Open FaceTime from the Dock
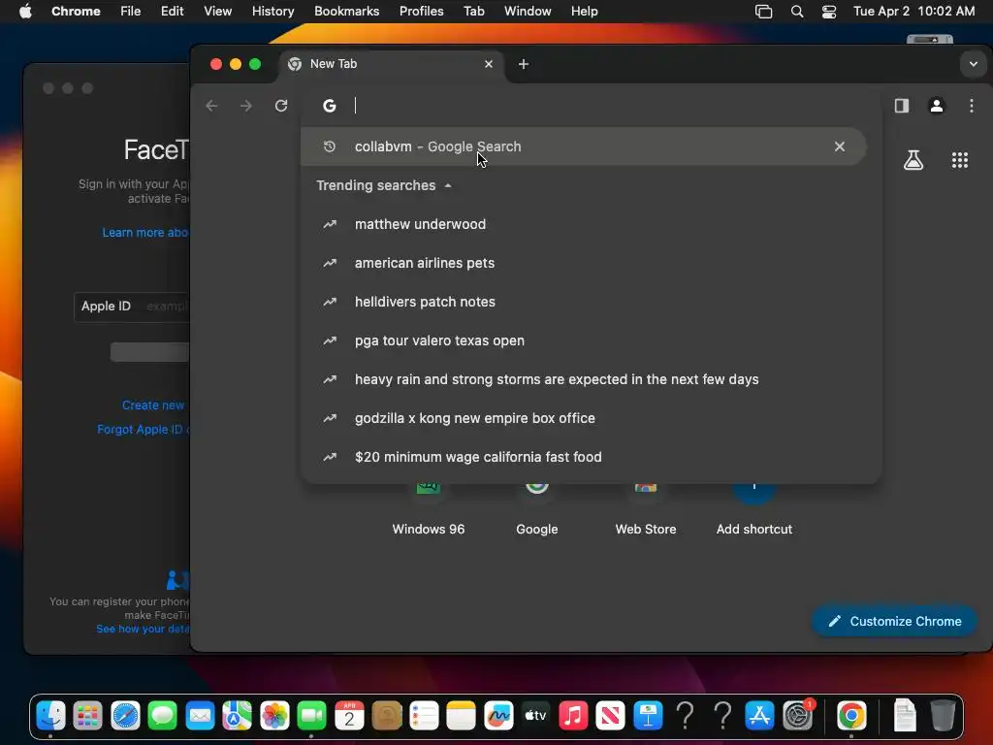993x745 pixels. (311, 716)
